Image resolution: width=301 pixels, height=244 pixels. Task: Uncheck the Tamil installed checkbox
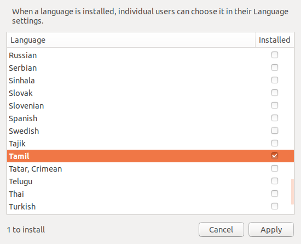(275, 156)
